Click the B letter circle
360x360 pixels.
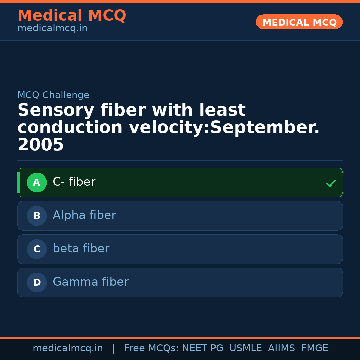coord(37,216)
